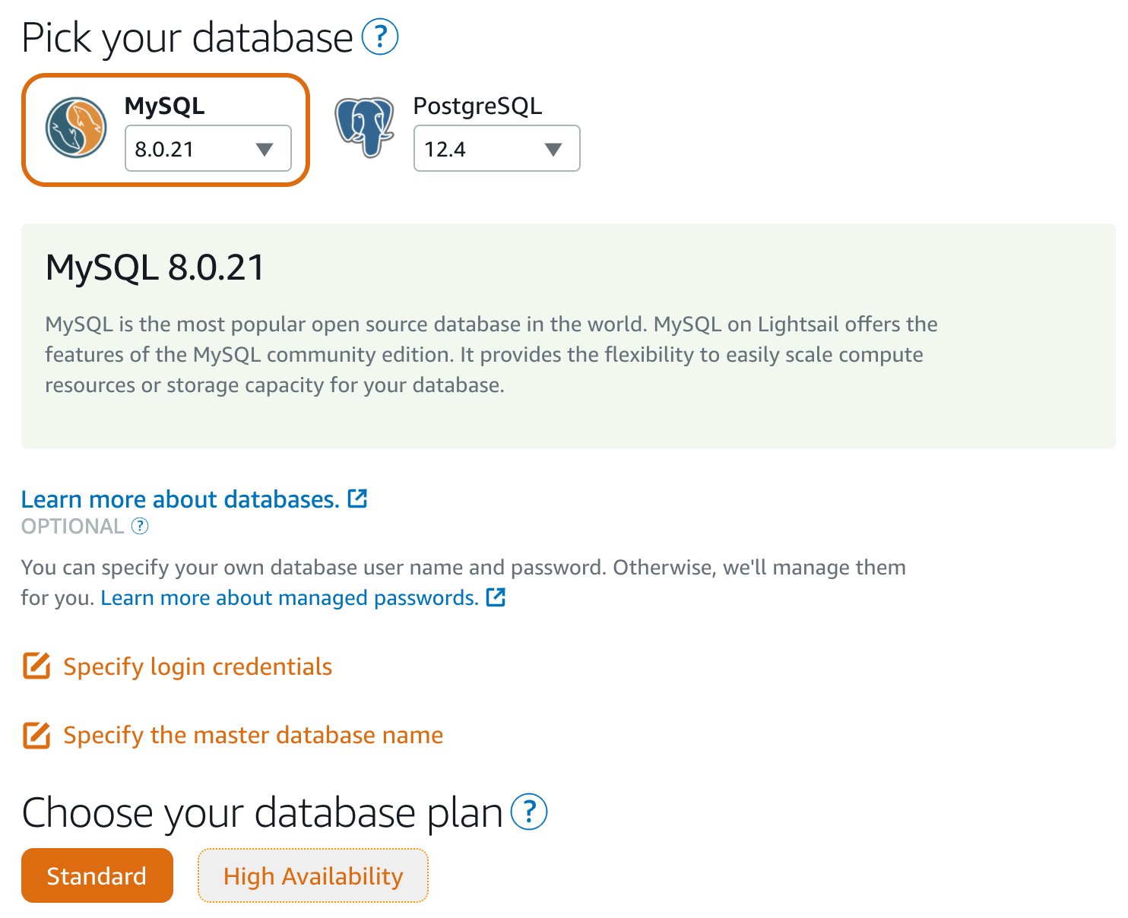Click external link icon after Learn more about databases
The width and height of the screenshot is (1128, 918).
(357, 499)
